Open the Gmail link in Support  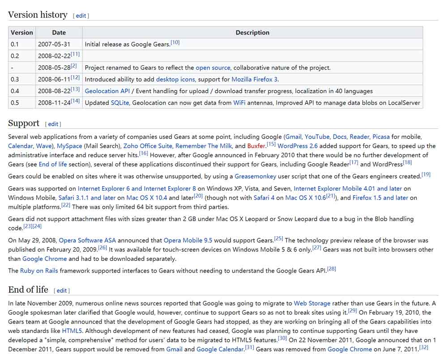pyautogui.click(x=294, y=137)
